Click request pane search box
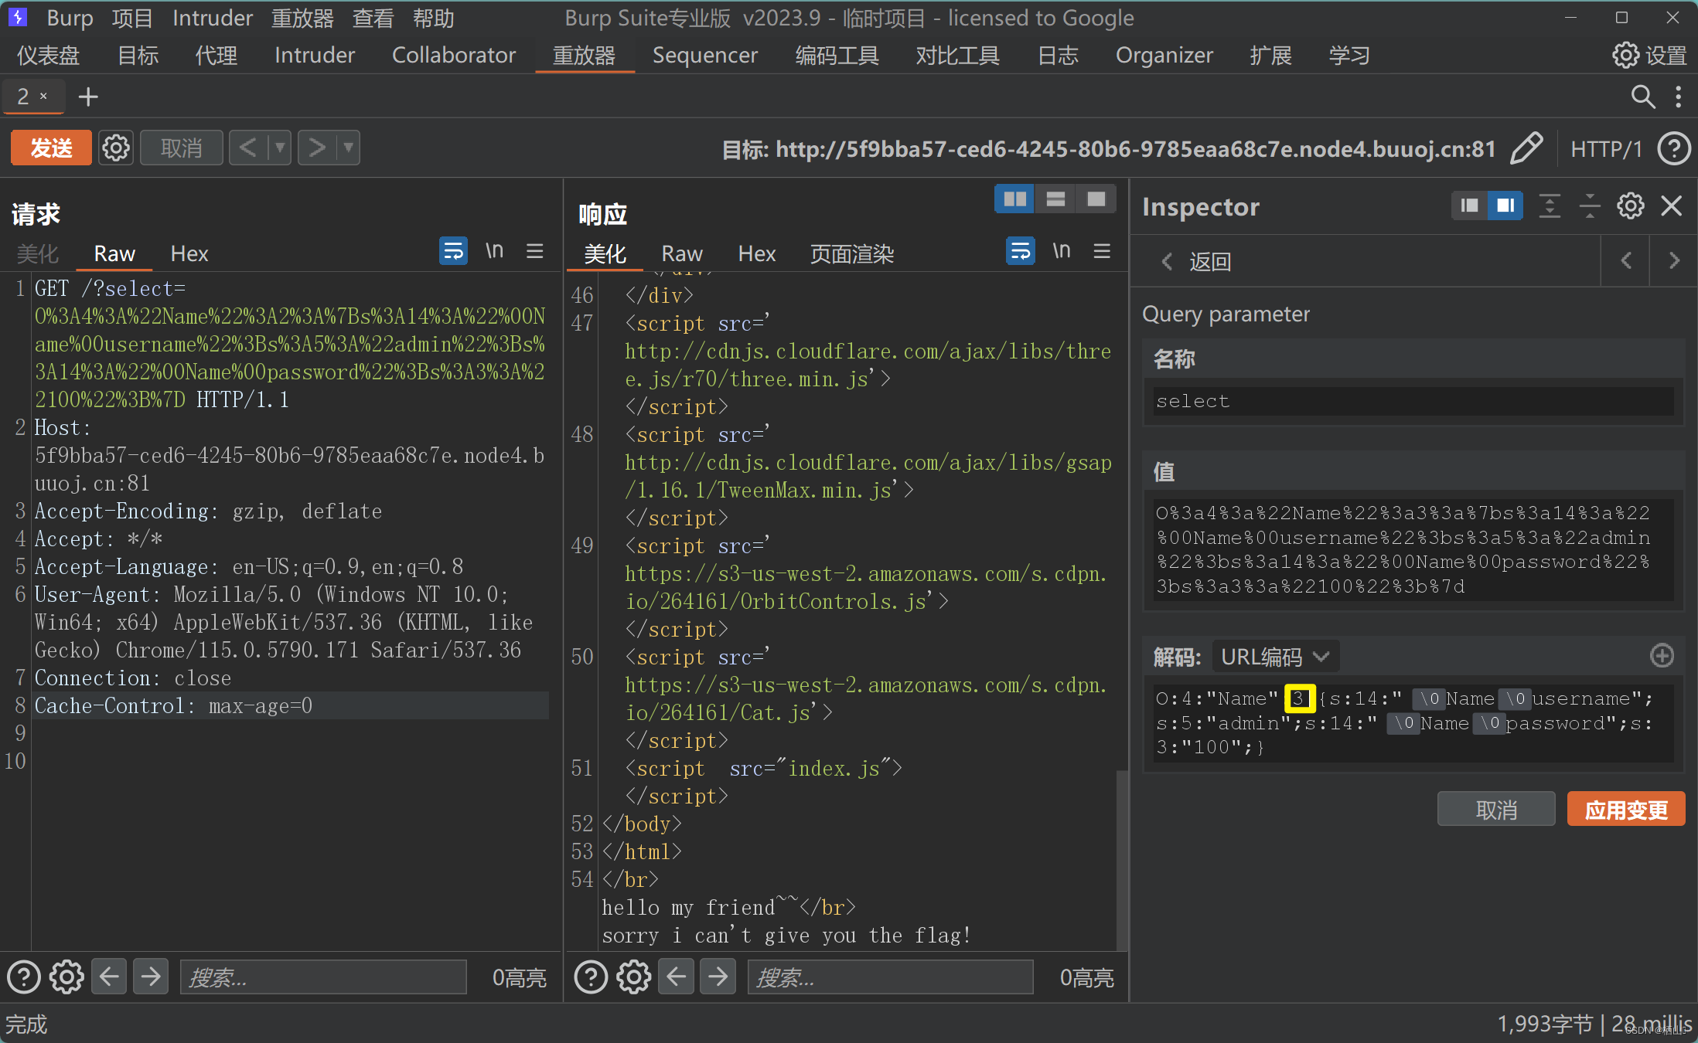Image resolution: width=1698 pixels, height=1043 pixels. tap(323, 977)
